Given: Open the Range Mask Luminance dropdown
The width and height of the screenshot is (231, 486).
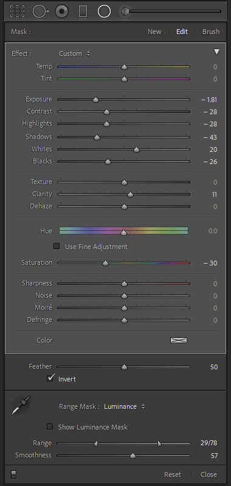Looking at the screenshot, I should click(x=125, y=406).
